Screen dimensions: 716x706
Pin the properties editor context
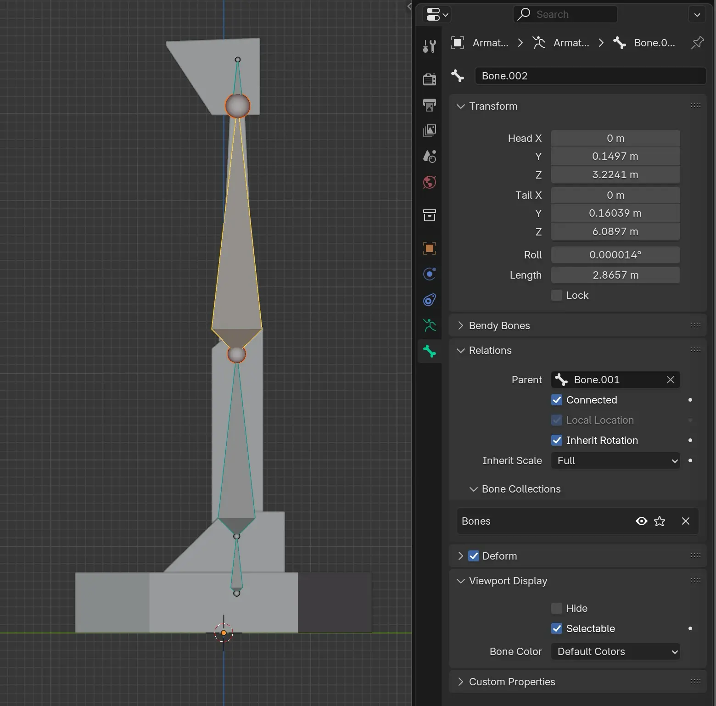(x=697, y=43)
